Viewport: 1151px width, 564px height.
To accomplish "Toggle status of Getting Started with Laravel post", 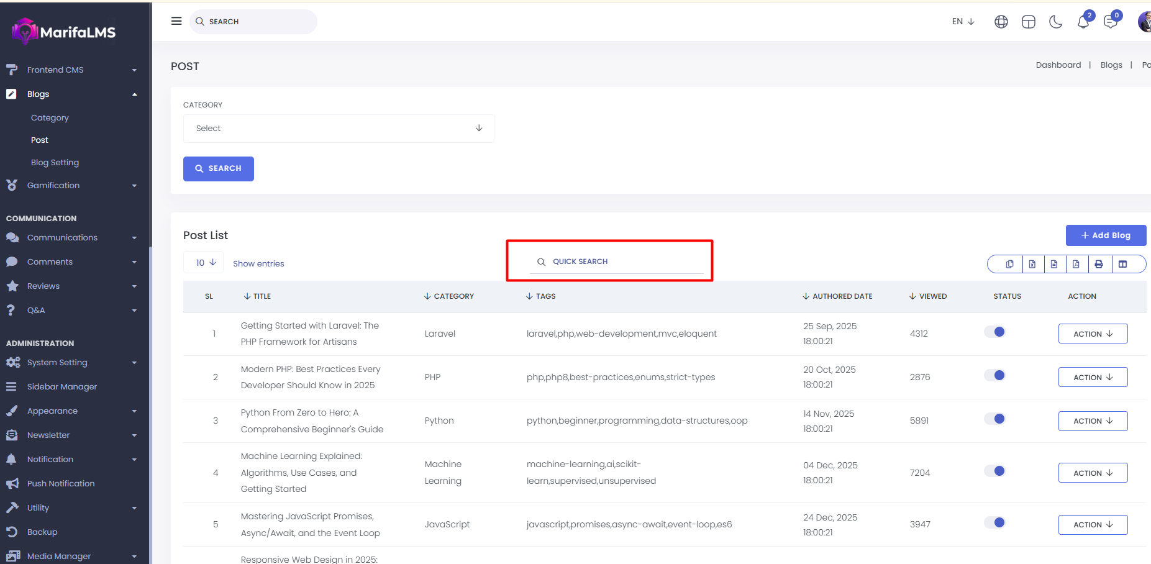I will [994, 332].
